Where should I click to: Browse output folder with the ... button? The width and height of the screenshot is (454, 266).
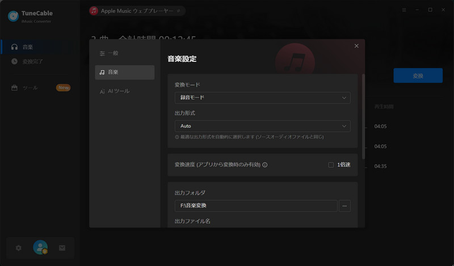(344, 206)
